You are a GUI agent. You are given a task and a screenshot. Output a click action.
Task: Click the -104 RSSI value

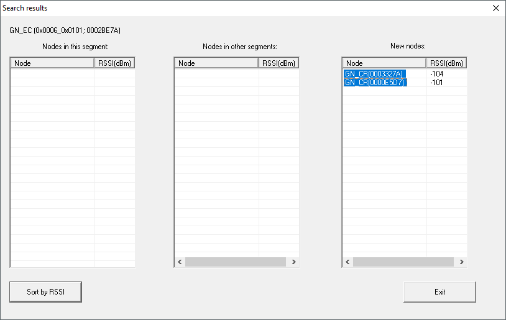436,73
